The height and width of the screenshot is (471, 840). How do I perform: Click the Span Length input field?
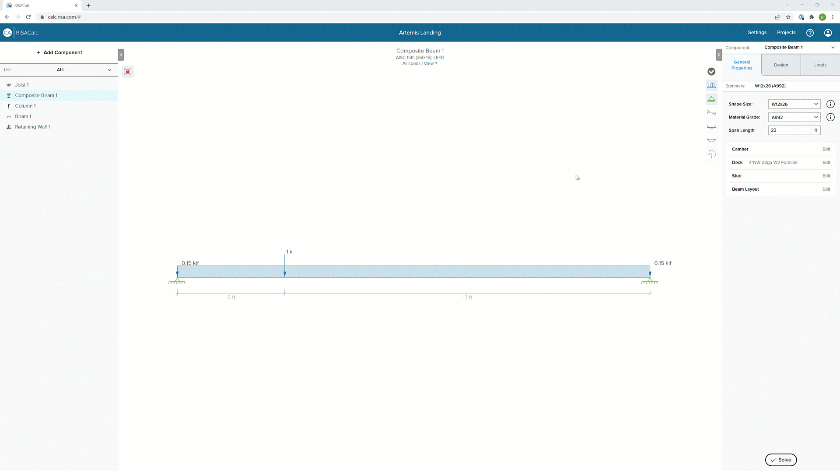[789, 130]
